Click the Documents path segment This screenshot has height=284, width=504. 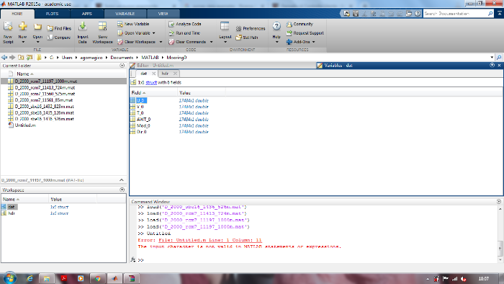[x=122, y=57]
